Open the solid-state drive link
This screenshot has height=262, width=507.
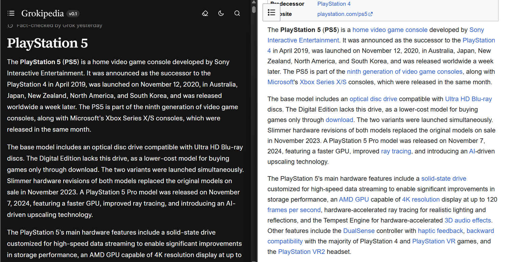(x=443, y=178)
